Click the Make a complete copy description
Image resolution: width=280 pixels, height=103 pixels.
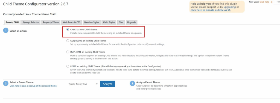point(150,57)
